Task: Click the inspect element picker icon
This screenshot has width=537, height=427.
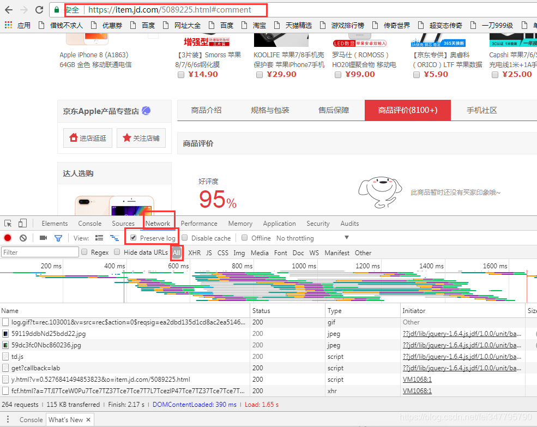Action: (8, 224)
